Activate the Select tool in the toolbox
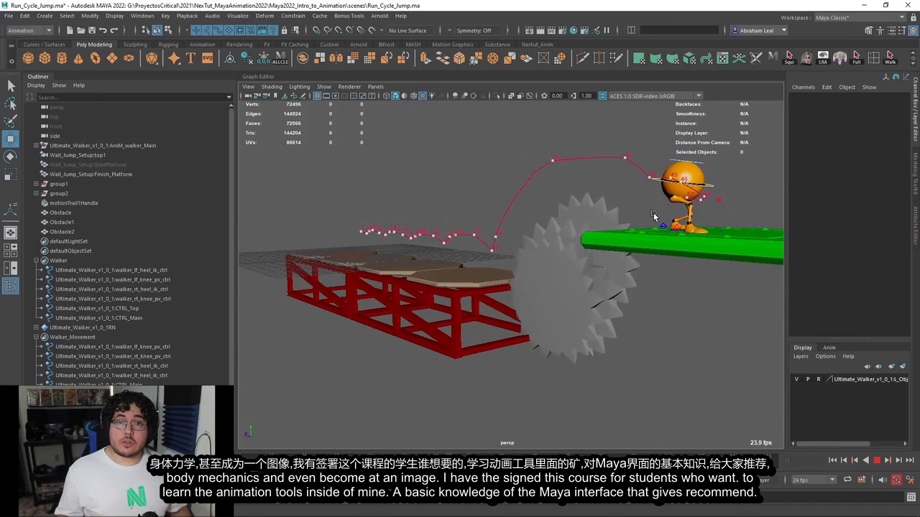Viewport: 920px width, 517px height. pyautogui.click(x=11, y=86)
